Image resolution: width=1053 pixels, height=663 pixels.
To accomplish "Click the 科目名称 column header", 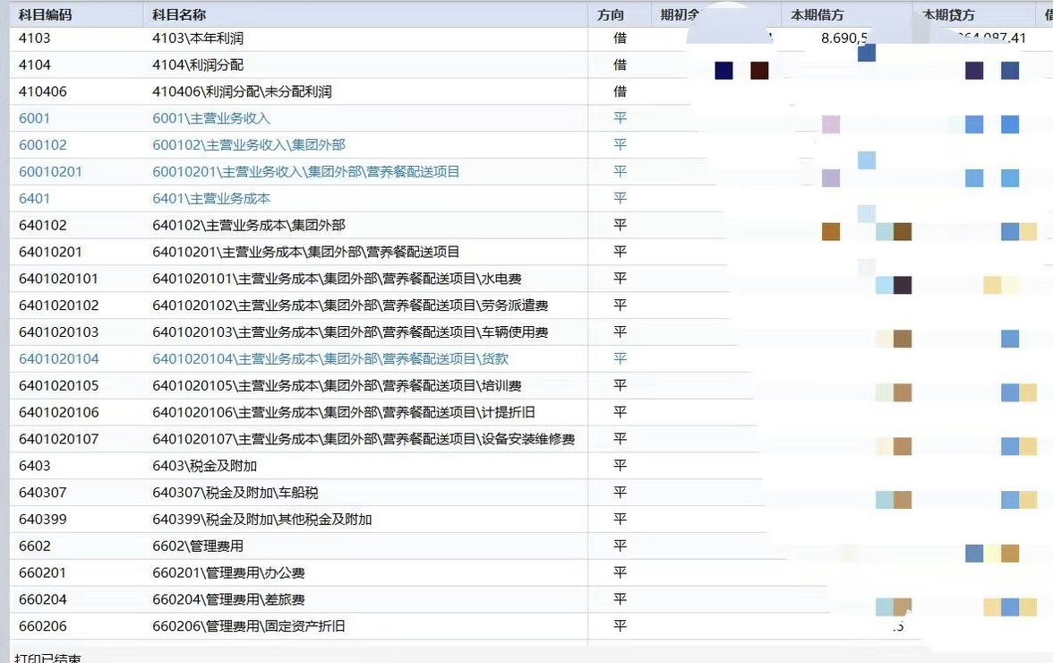I will click(179, 15).
